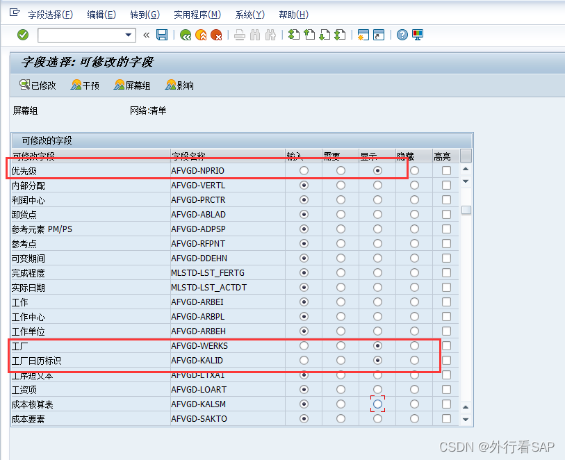The width and height of the screenshot is (565, 460).
Task: Select 显示 radio for 卸货点 row
Action: click(x=377, y=214)
